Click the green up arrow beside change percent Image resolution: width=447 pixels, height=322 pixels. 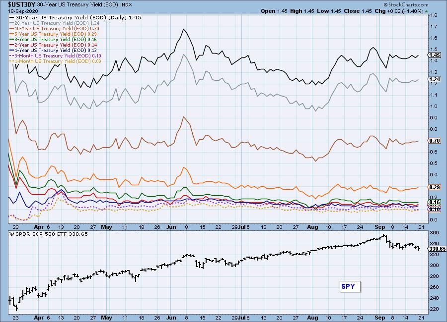click(x=426, y=11)
